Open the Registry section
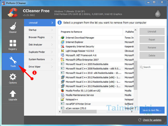This screenshot has width=168, height=126. click(x=13, y=44)
